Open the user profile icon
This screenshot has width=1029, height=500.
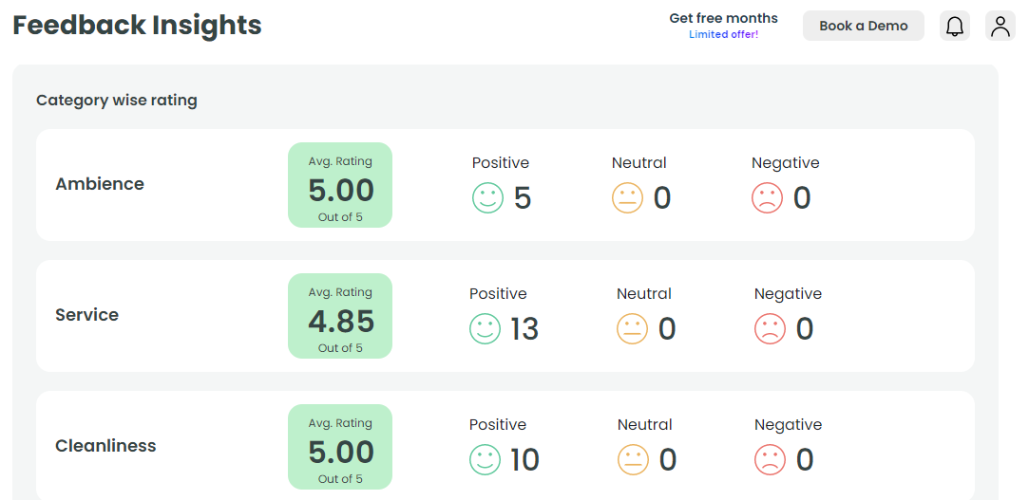pyautogui.click(x=1000, y=26)
